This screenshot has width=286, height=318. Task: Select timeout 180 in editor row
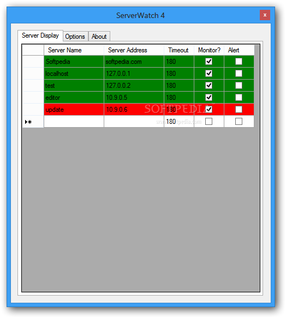point(179,97)
